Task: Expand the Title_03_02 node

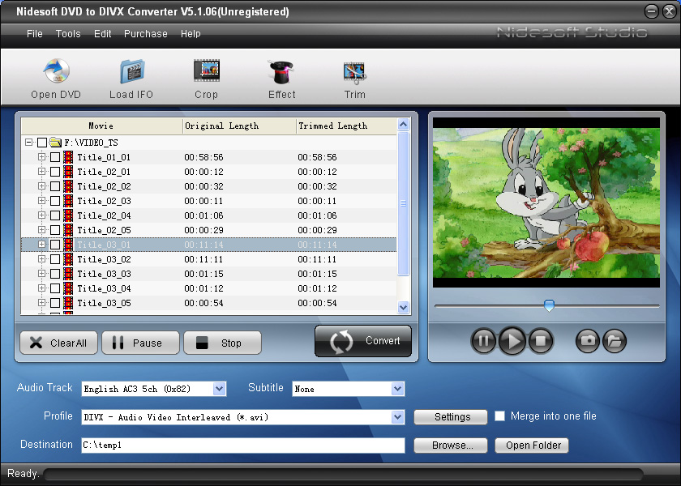Action: point(41,258)
